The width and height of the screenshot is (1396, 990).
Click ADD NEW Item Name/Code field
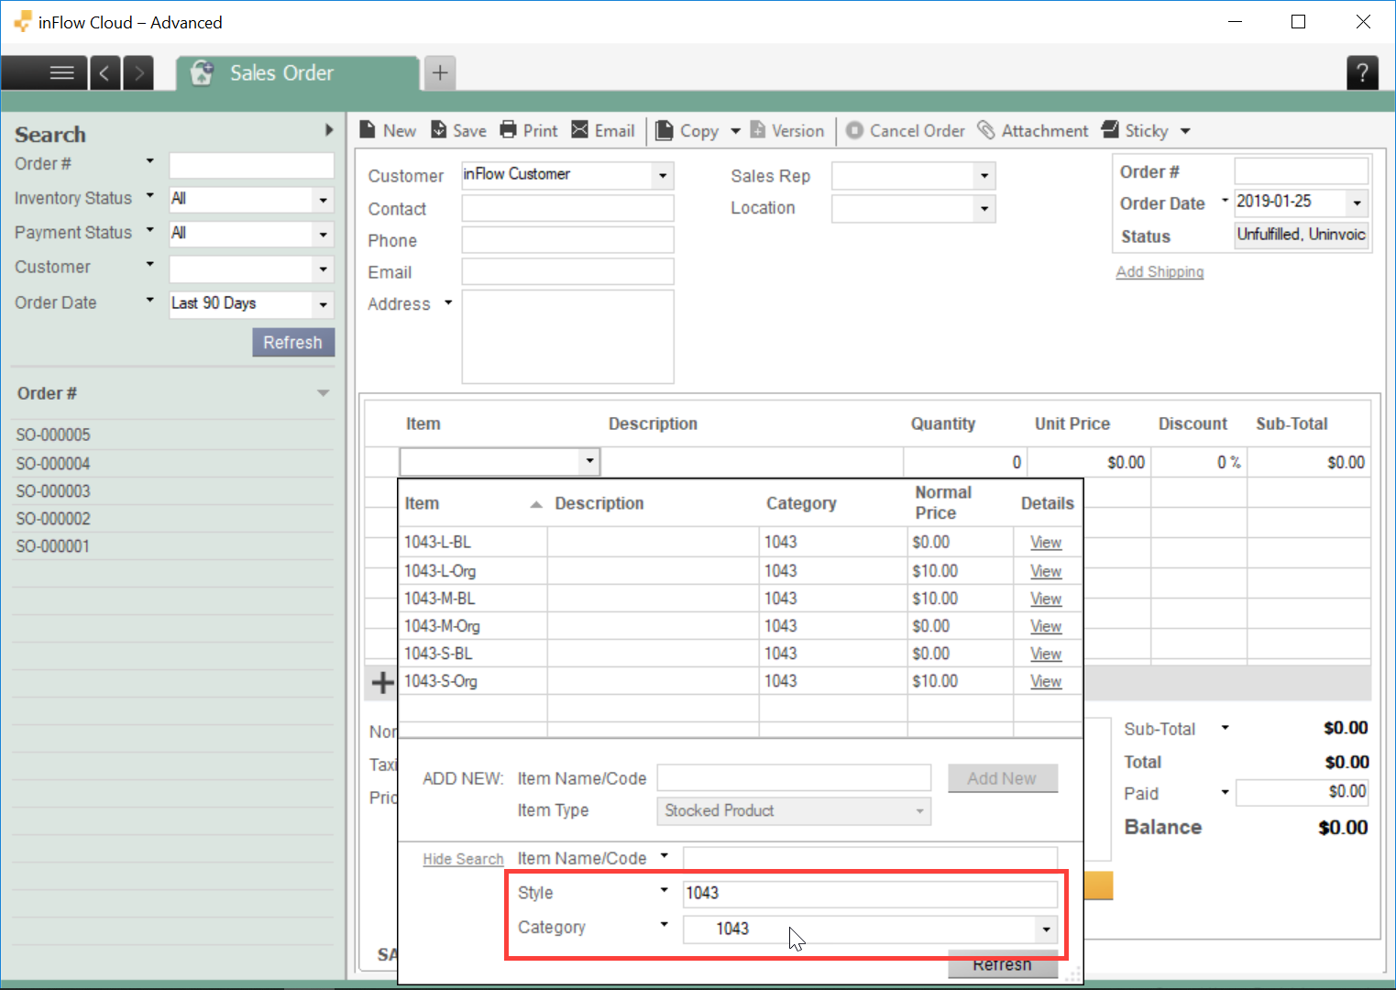click(794, 777)
